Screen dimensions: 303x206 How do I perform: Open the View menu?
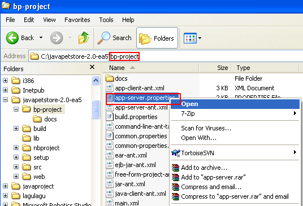pos(49,20)
